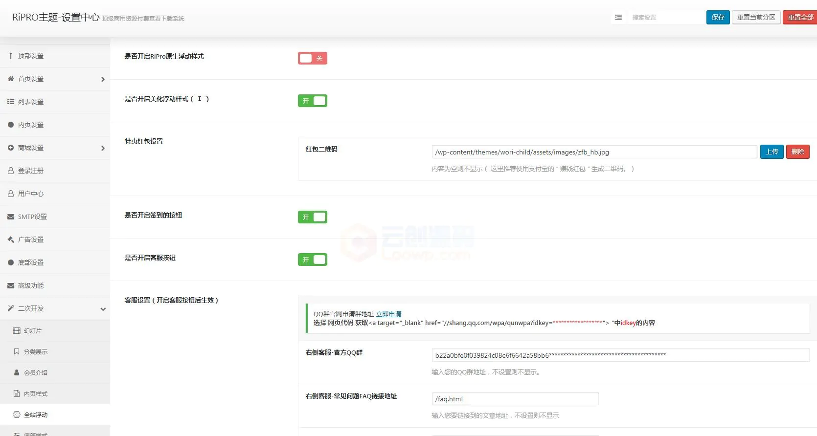Screen dimensions: 817x436
Task: Toggle the 美化浮动样式 switch off
Action: point(313,101)
